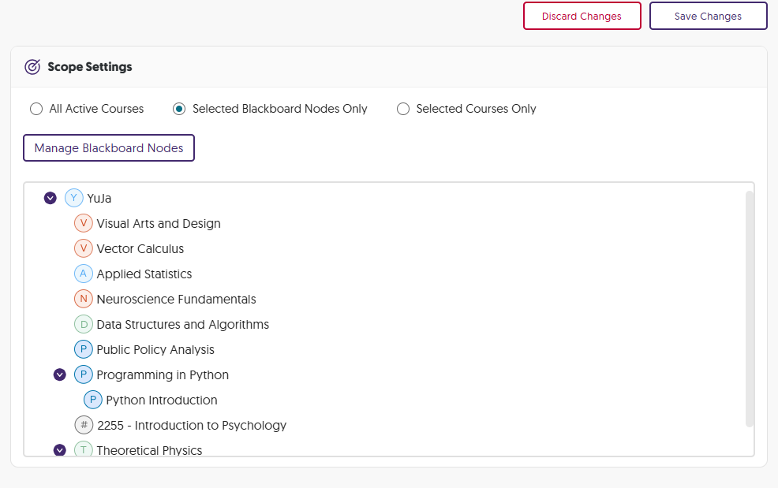This screenshot has width=778, height=488.
Task: Click the node tree vertical scrollbar
Action: point(749,307)
